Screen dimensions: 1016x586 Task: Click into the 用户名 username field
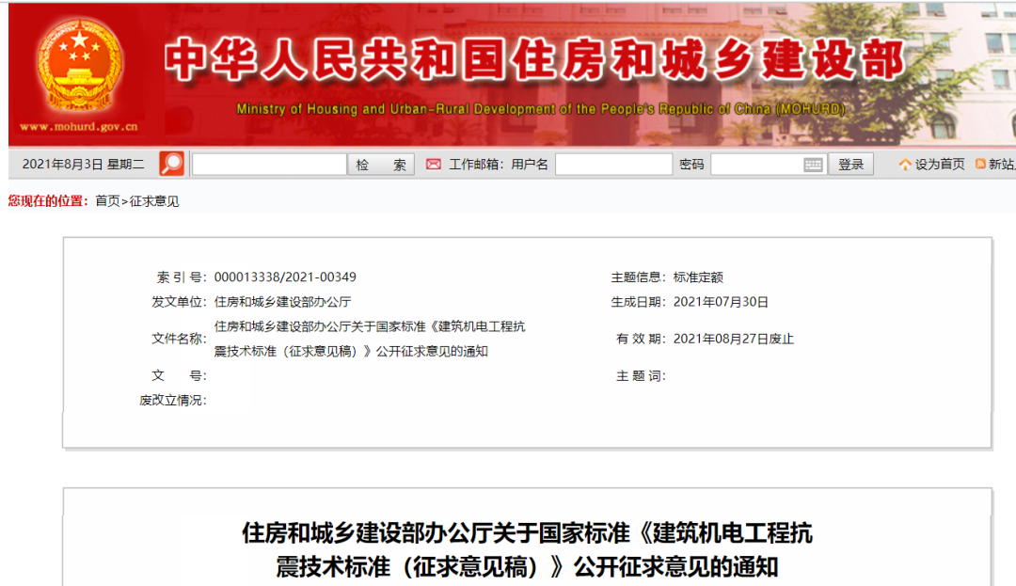click(613, 165)
